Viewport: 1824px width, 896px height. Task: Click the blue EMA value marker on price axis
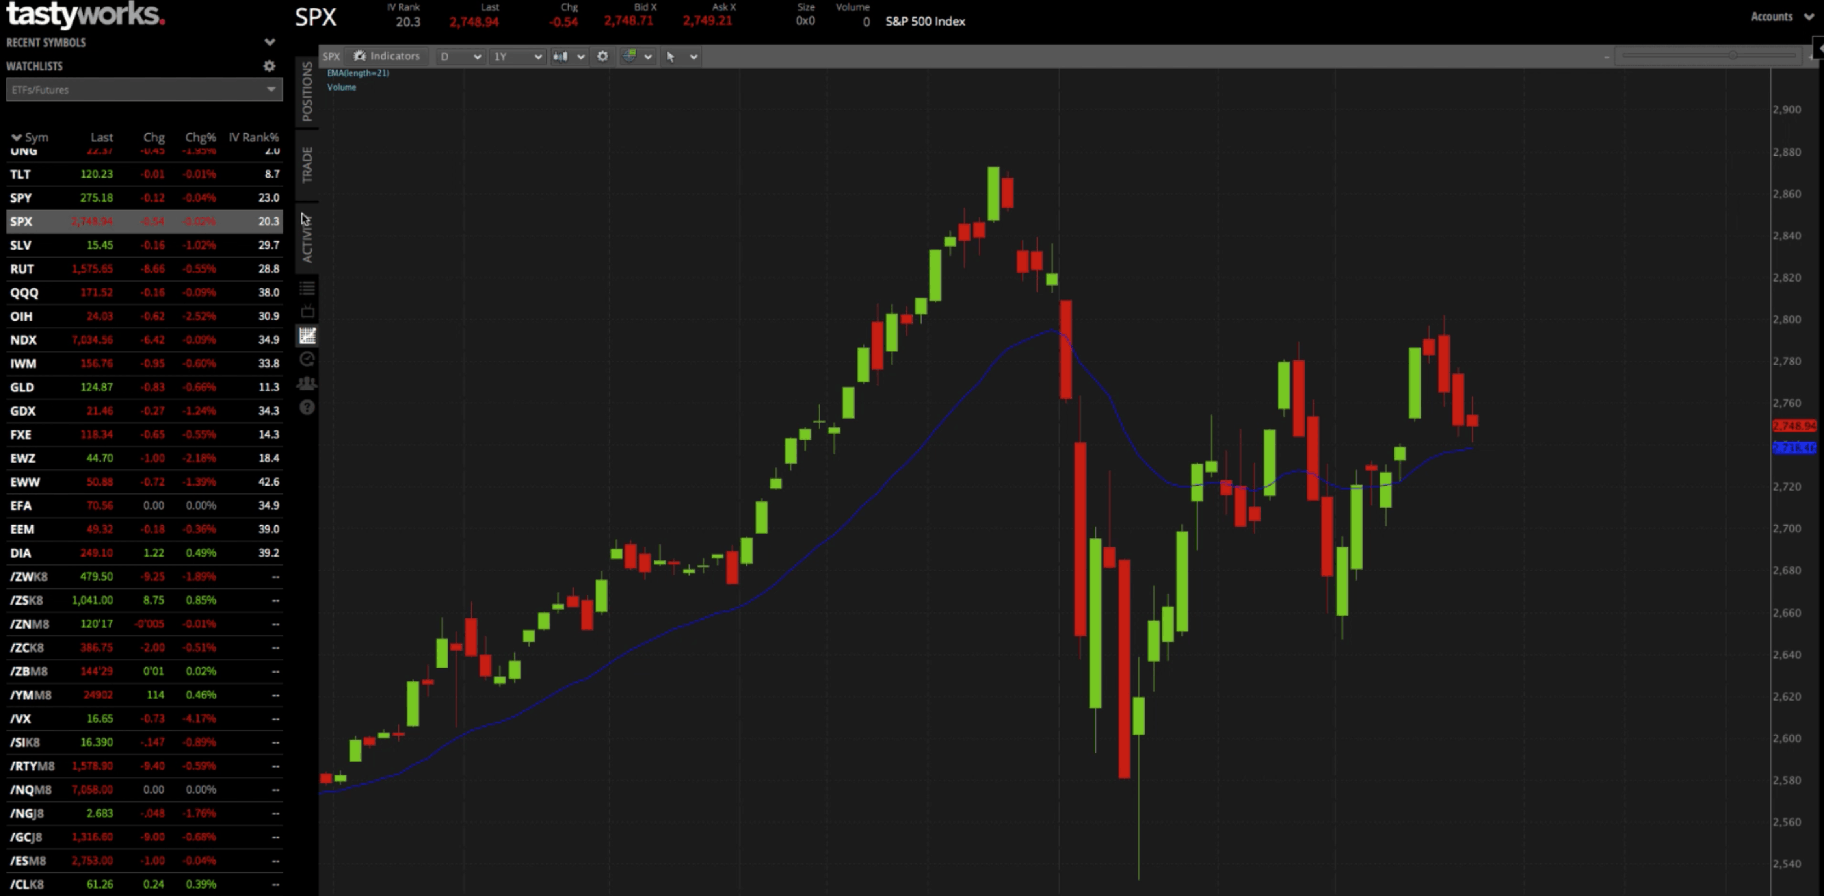coord(1794,447)
